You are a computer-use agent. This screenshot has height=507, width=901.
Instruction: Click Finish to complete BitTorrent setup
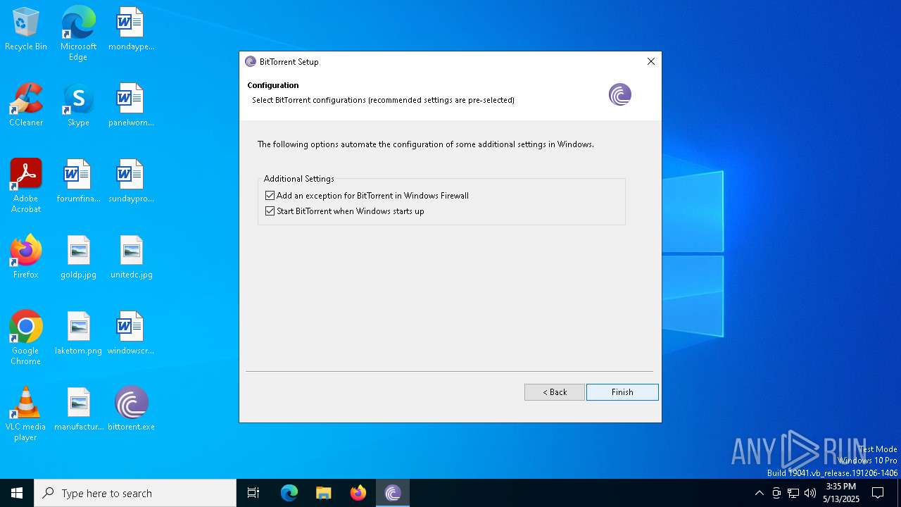click(622, 392)
